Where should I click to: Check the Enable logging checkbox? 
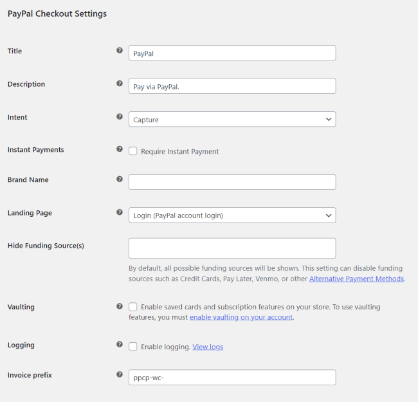point(133,347)
